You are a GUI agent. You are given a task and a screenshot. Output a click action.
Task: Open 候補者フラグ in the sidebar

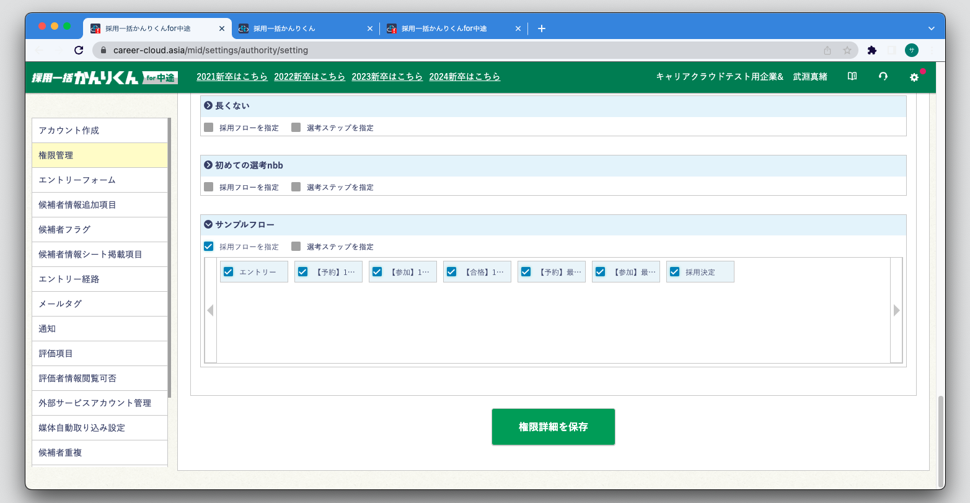pyautogui.click(x=100, y=230)
